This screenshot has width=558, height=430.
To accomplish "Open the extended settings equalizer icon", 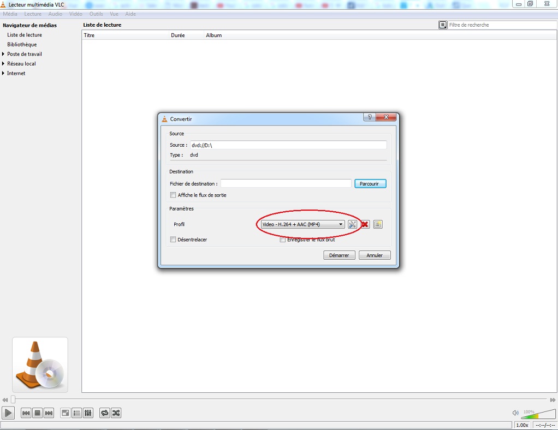I will pos(88,413).
